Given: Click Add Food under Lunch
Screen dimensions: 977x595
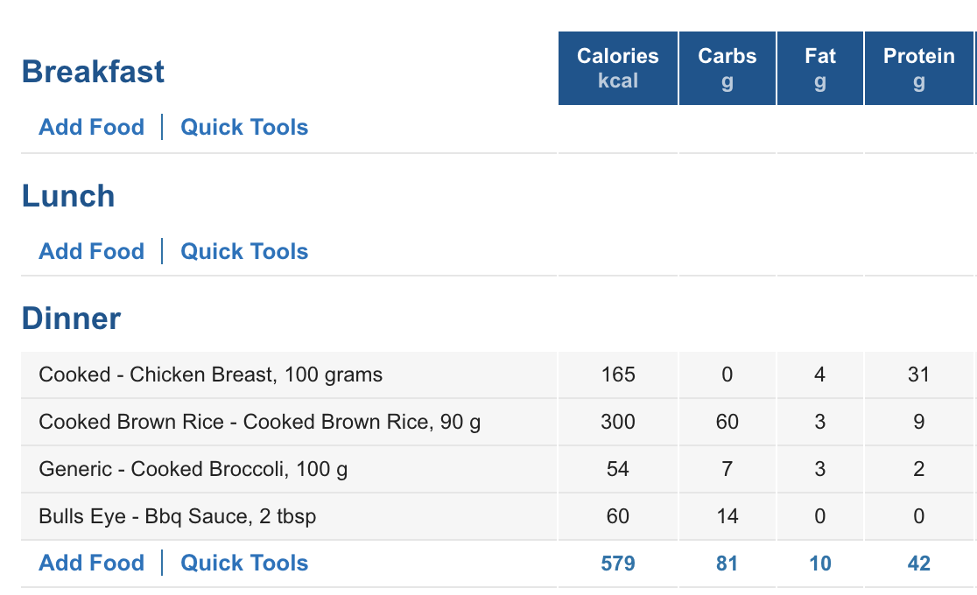Looking at the screenshot, I should [x=91, y=252].
